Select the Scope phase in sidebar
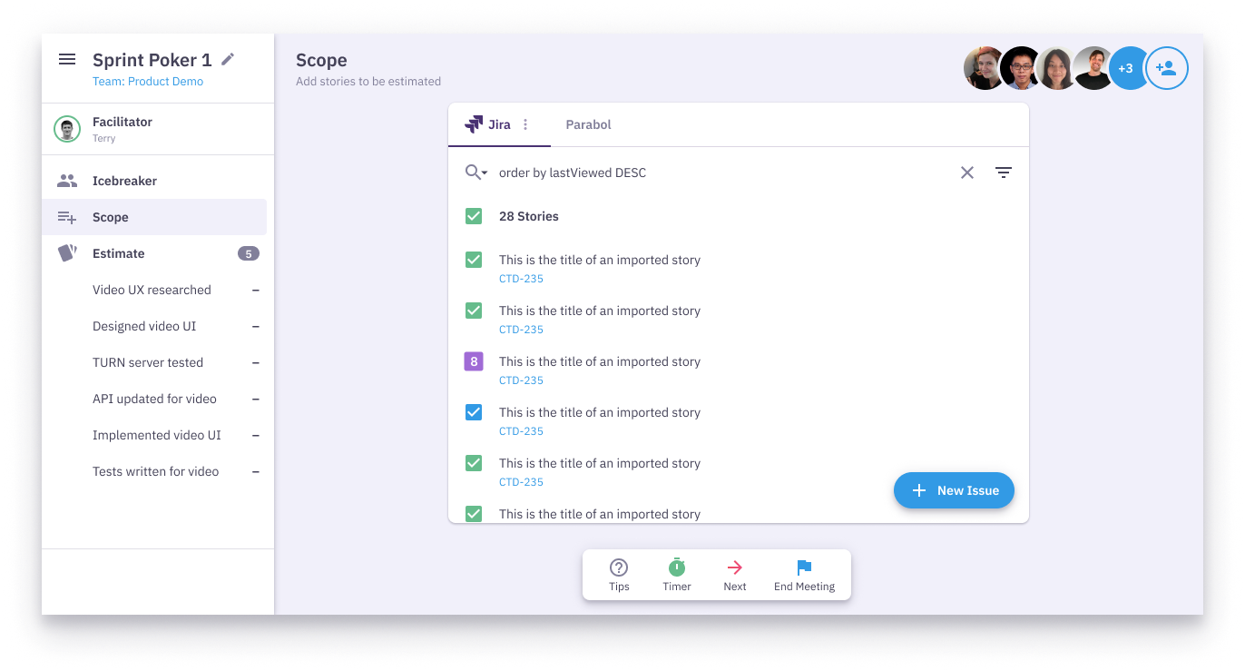The image size is (1245, 671). pos(154,217)
